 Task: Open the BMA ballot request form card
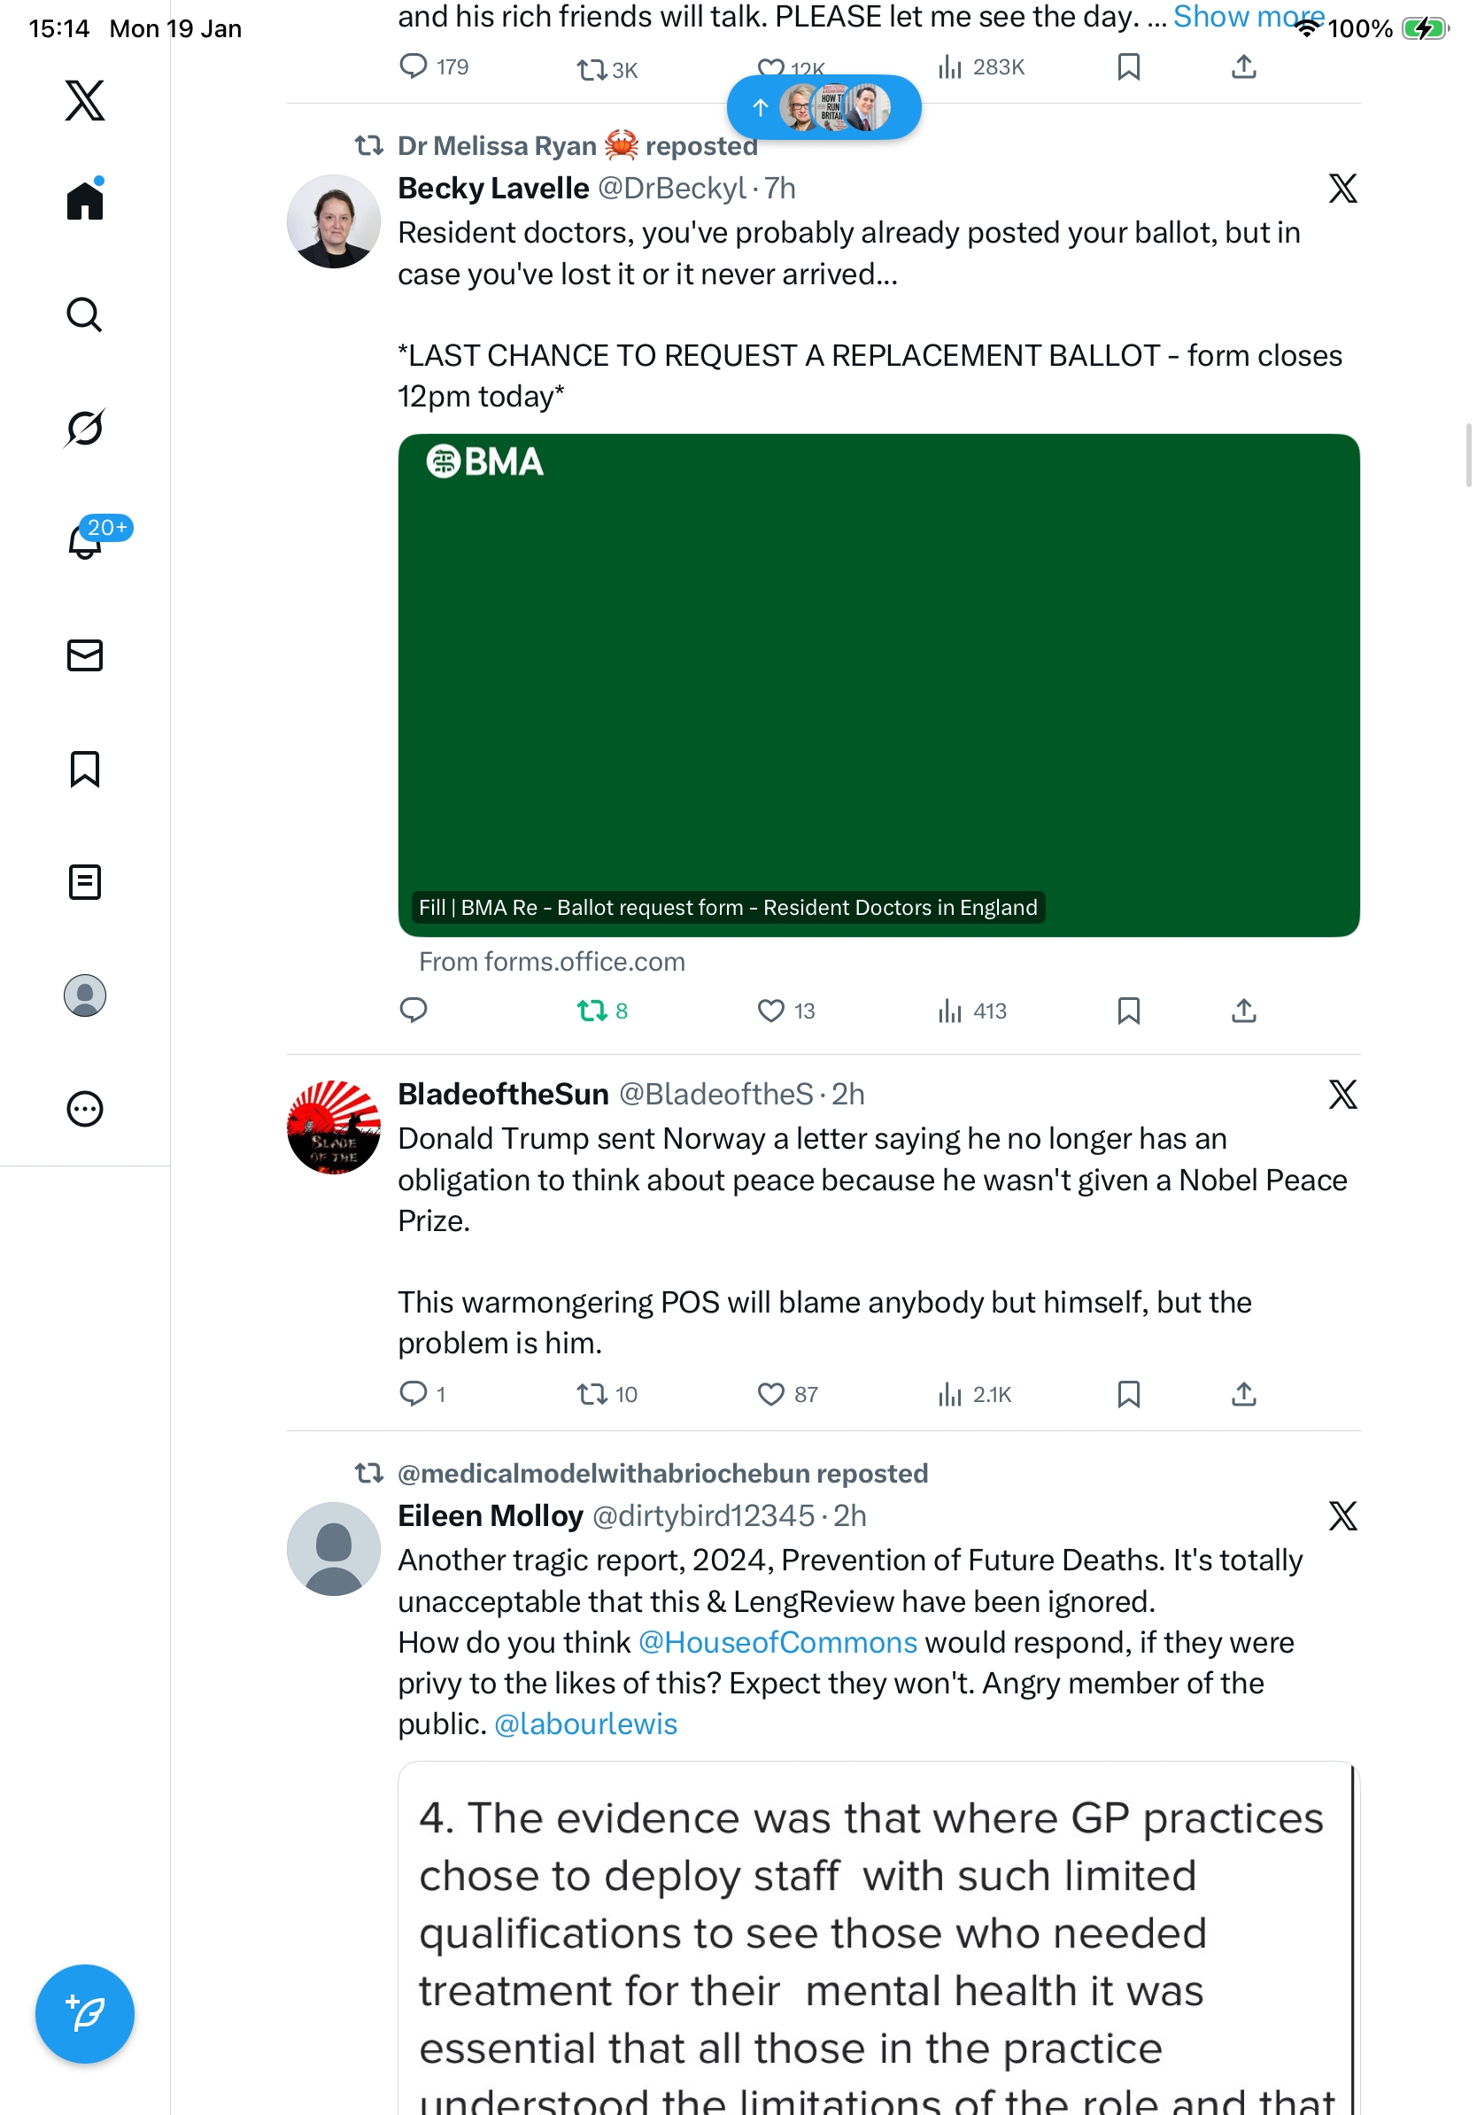click(x=878, y=686)
